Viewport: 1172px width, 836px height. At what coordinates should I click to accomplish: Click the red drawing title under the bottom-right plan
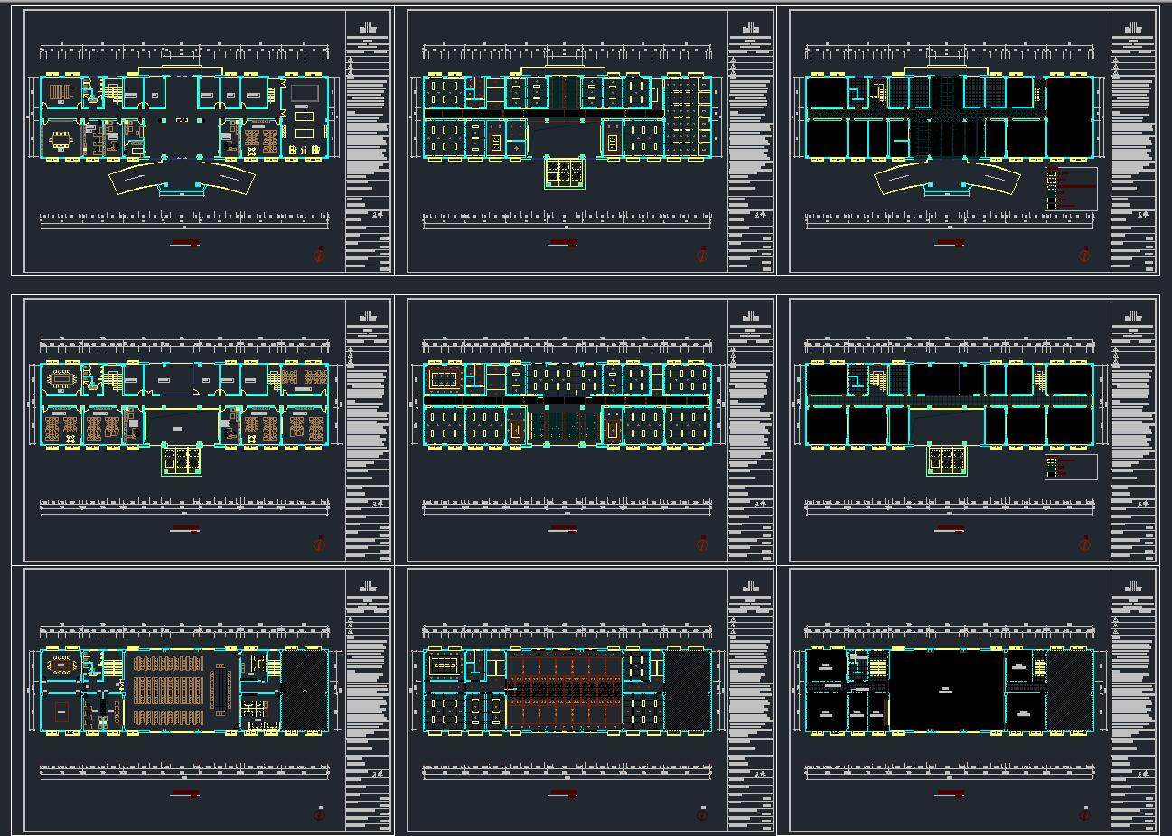pyautogui.click(x=950, y=794)
